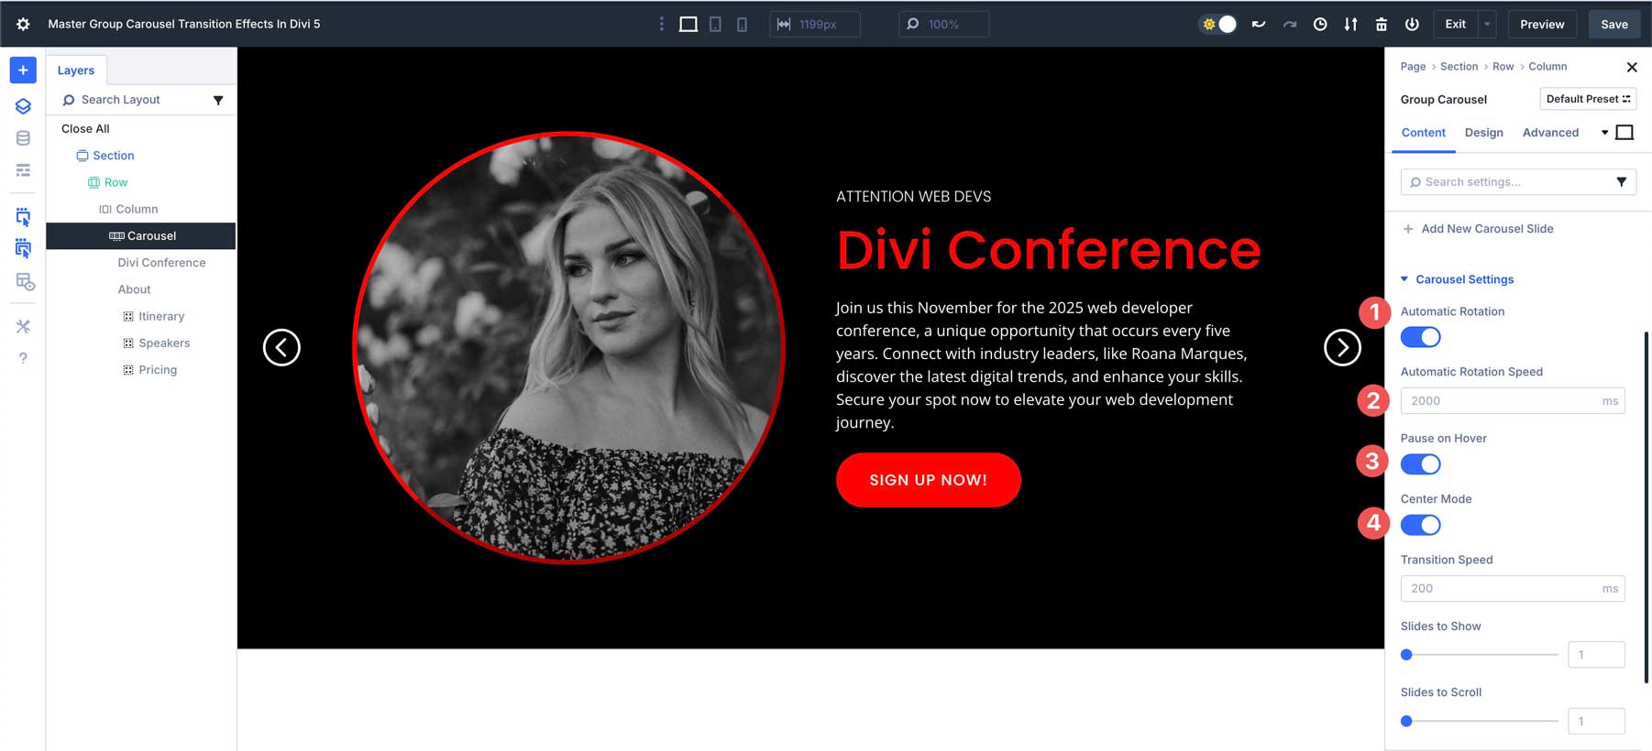The height and width of the screenshot is (751, 1652).
Task: Open the portability up-down arrows icon
Action: click(x=1350, y=24)
